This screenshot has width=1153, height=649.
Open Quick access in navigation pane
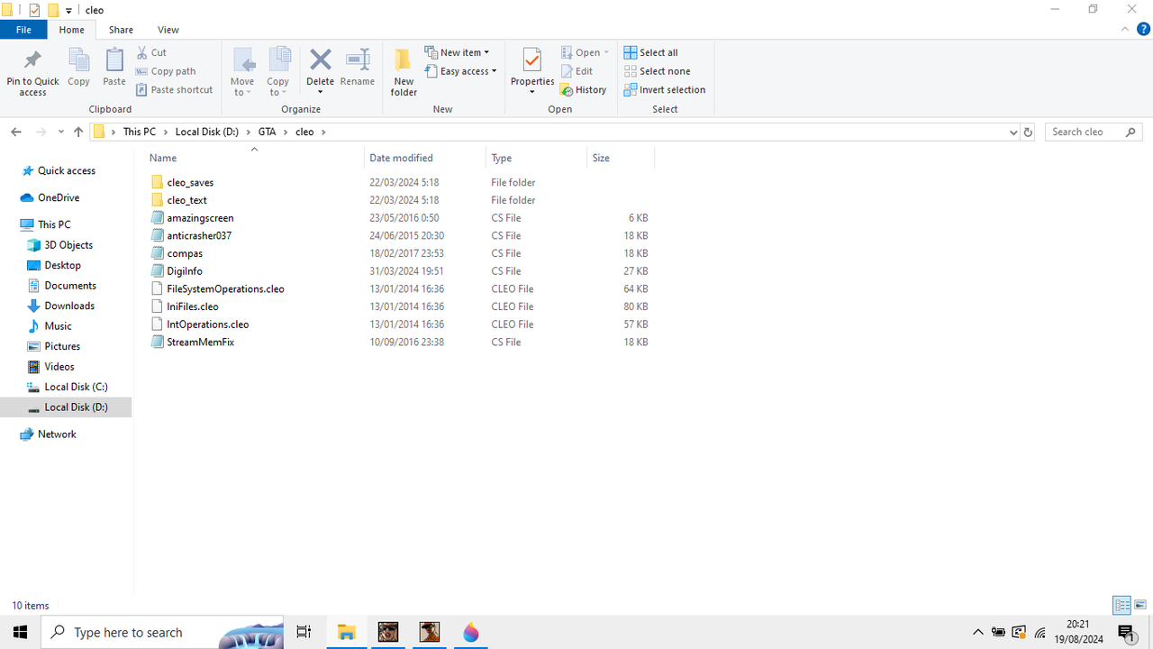click(x=66, y=170)
